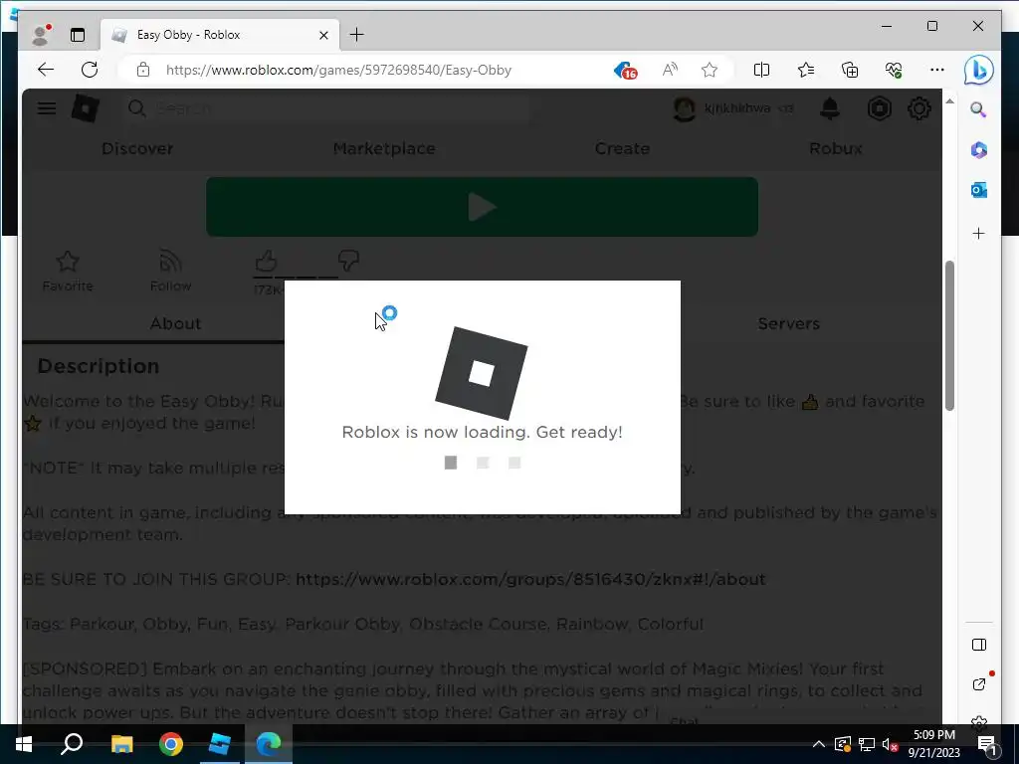Open link in new window sidebar icon
The width and height of the screenshot is (1019, 764).
pos(980,682)
